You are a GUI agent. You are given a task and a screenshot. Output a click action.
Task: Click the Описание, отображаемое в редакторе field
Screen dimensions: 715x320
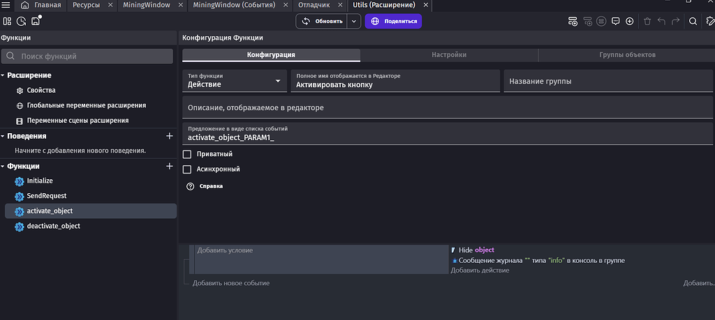click(x=448, y=107)
